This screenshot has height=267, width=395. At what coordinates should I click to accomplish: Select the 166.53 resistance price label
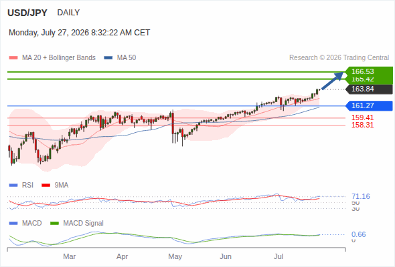click(x=369, y=71)
